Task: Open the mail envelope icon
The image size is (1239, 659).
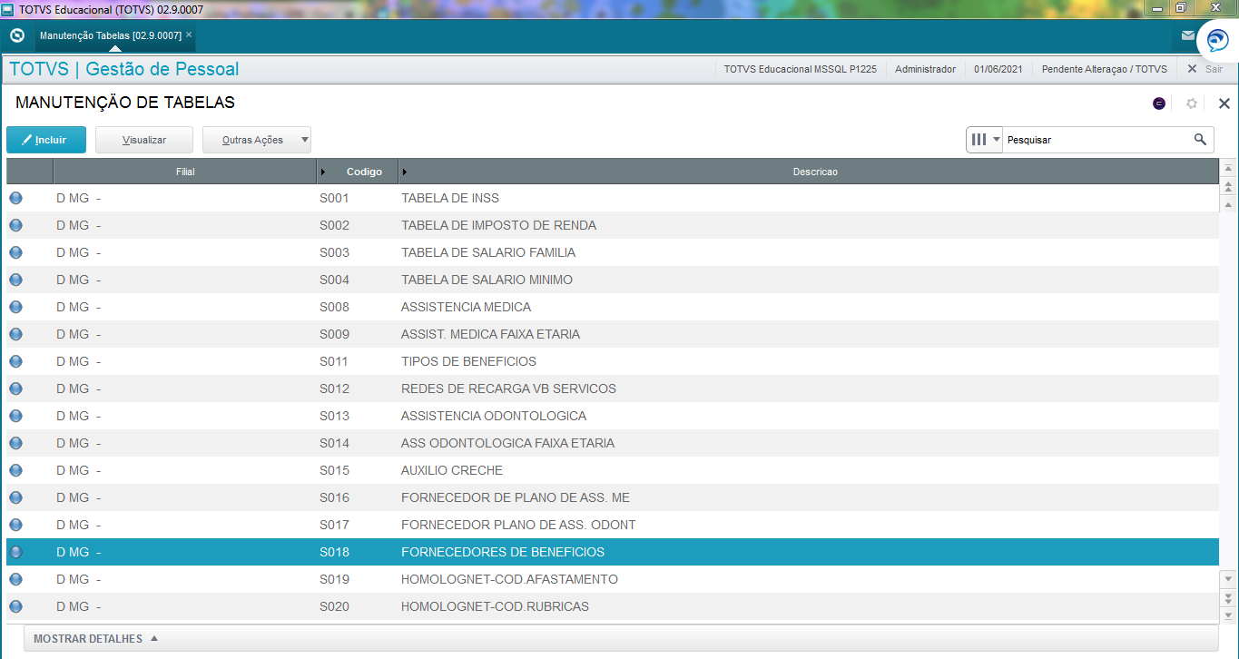Action: [1187, 35]
